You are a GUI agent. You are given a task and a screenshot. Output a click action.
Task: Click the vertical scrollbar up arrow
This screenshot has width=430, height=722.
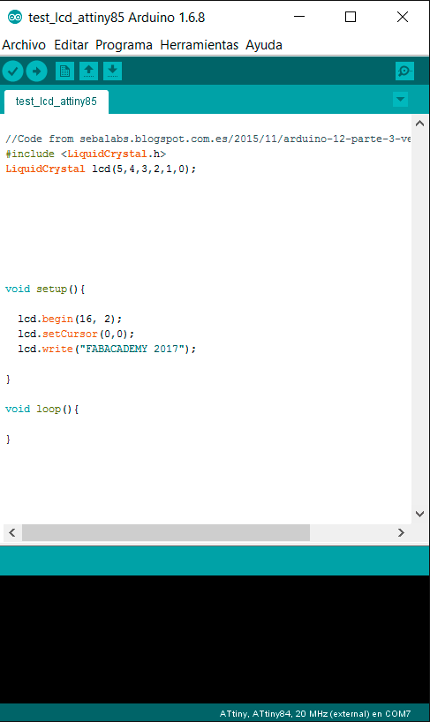tap(420, 124)
